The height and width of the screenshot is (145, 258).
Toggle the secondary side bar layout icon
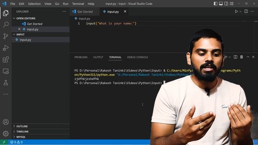(x=226, y=4)
